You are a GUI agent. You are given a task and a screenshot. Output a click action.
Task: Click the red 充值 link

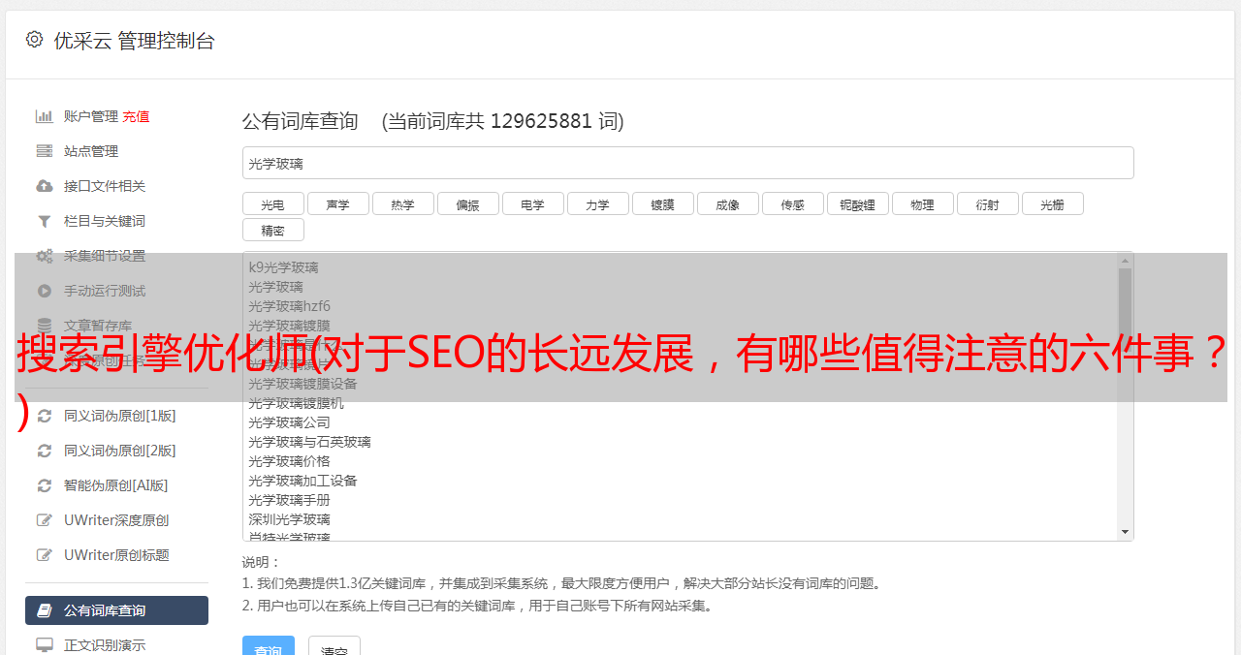136,116
